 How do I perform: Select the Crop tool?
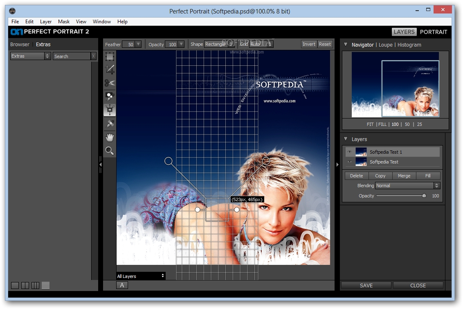click(110, 69)
